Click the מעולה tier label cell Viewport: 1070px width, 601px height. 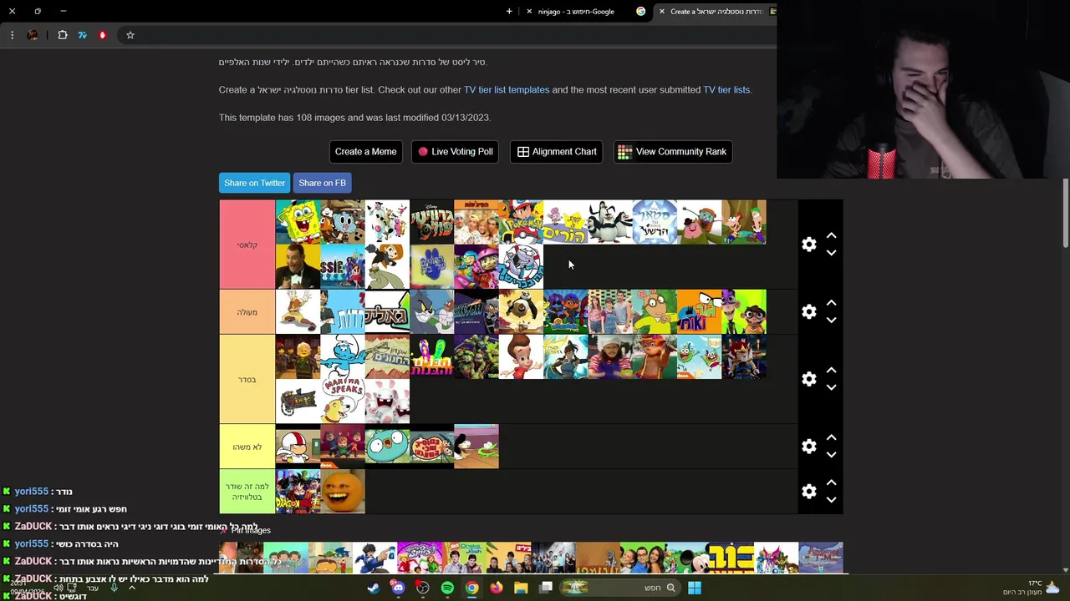point(247,312)
